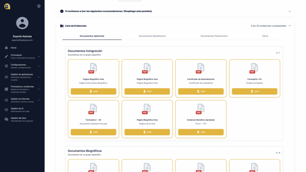Click the PDF icon on Formulario I-94 card
Viewport: 306px width, 172px height.
tap(255, 68)
